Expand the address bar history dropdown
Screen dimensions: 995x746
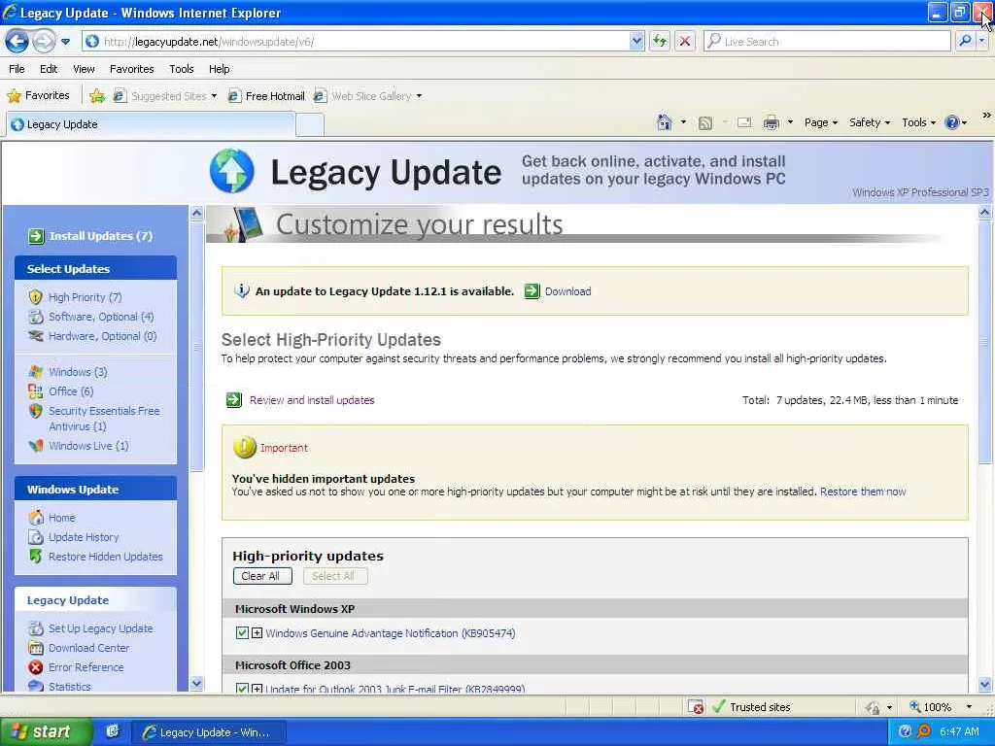[636, 42]
